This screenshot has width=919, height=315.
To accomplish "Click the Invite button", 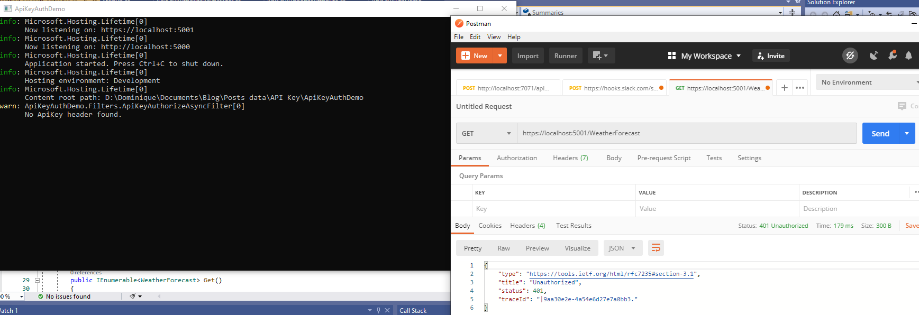I will (x=771, y=55).
